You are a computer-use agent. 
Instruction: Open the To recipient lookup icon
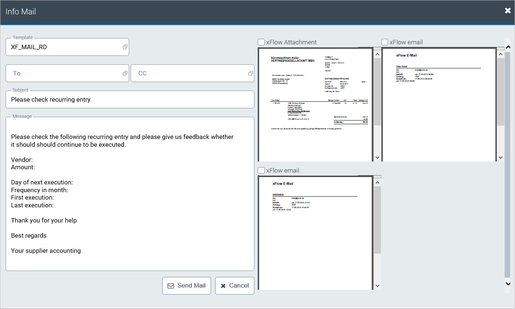(125, 73)
